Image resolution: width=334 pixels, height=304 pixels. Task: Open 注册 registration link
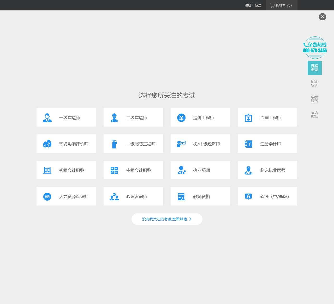[x=248, y=5]
